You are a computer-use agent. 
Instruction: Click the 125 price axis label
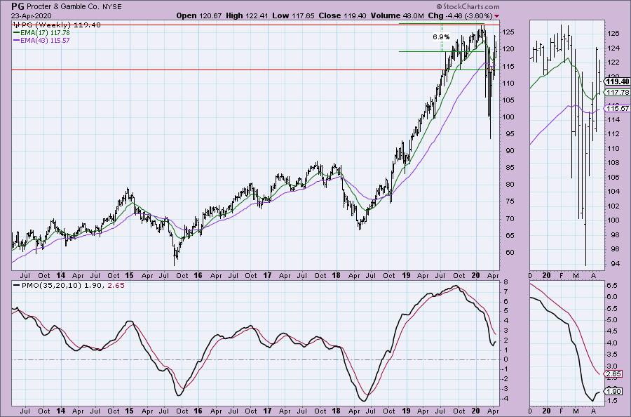[x=508, y=32]
